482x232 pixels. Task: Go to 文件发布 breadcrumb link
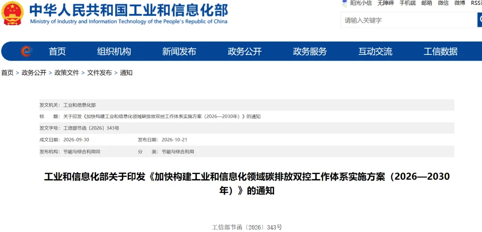click(100, 73)
